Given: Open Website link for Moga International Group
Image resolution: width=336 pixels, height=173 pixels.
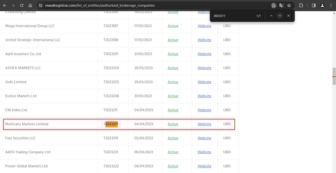Looking at the screenshot, I should (x=204, y=26).
